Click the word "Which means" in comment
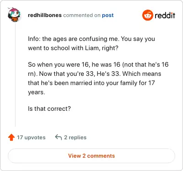This screenshot has height=171, width=183. pos(142,74)
